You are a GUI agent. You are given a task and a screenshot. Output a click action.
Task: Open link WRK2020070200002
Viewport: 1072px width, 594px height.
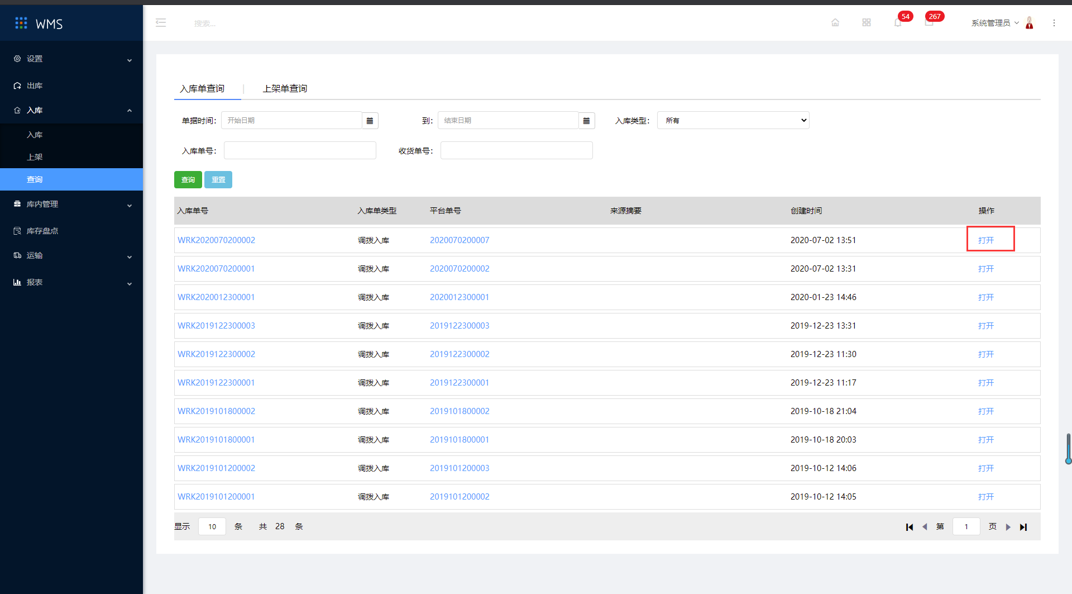coord(216,240)
